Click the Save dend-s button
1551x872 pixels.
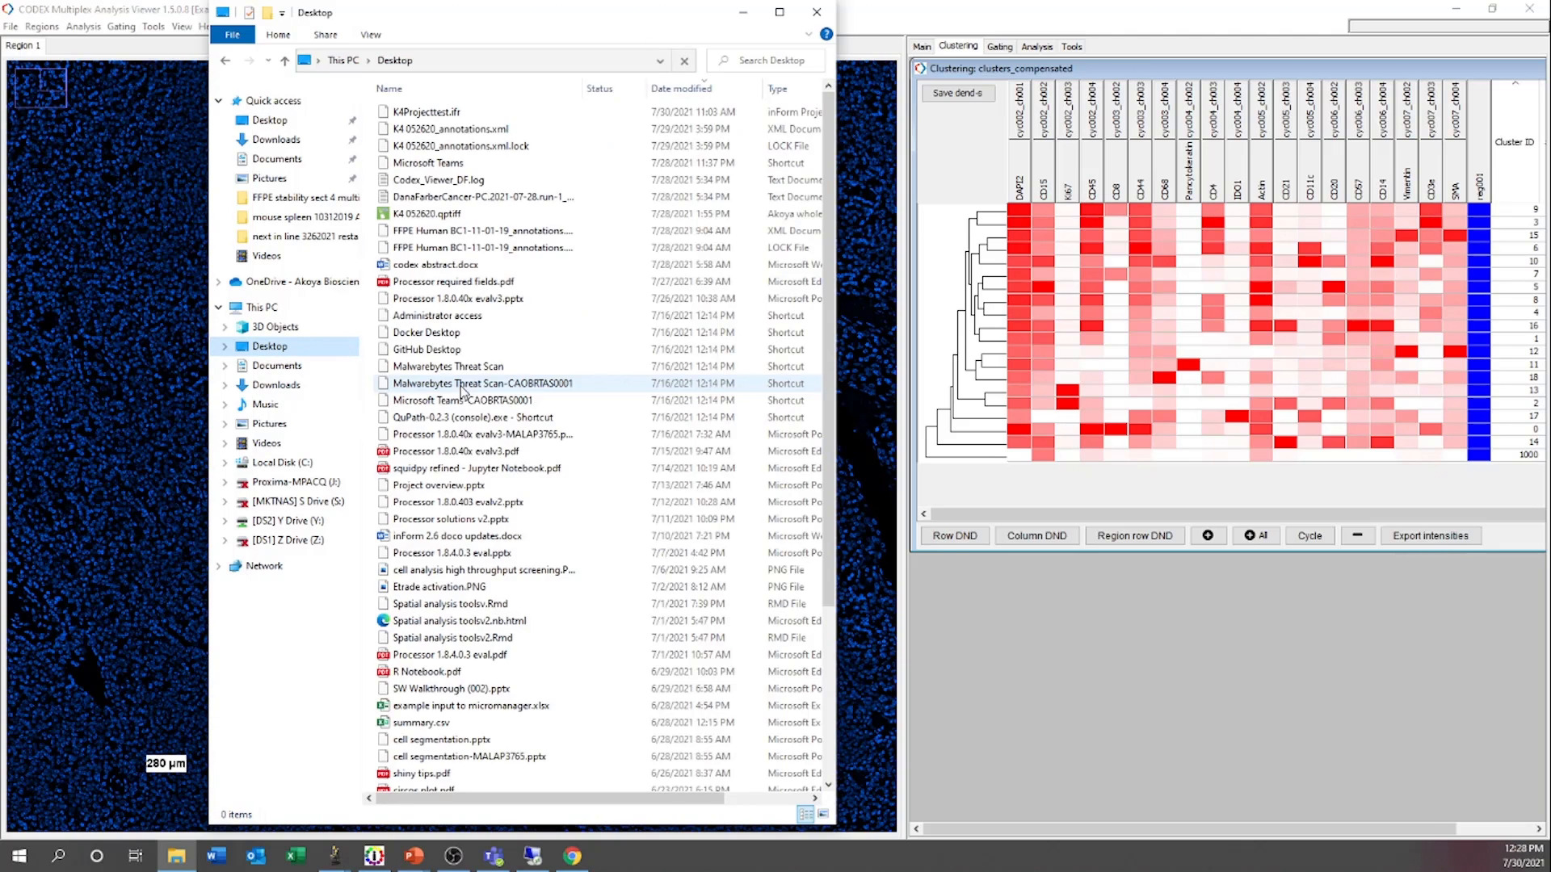coord(957,93)
